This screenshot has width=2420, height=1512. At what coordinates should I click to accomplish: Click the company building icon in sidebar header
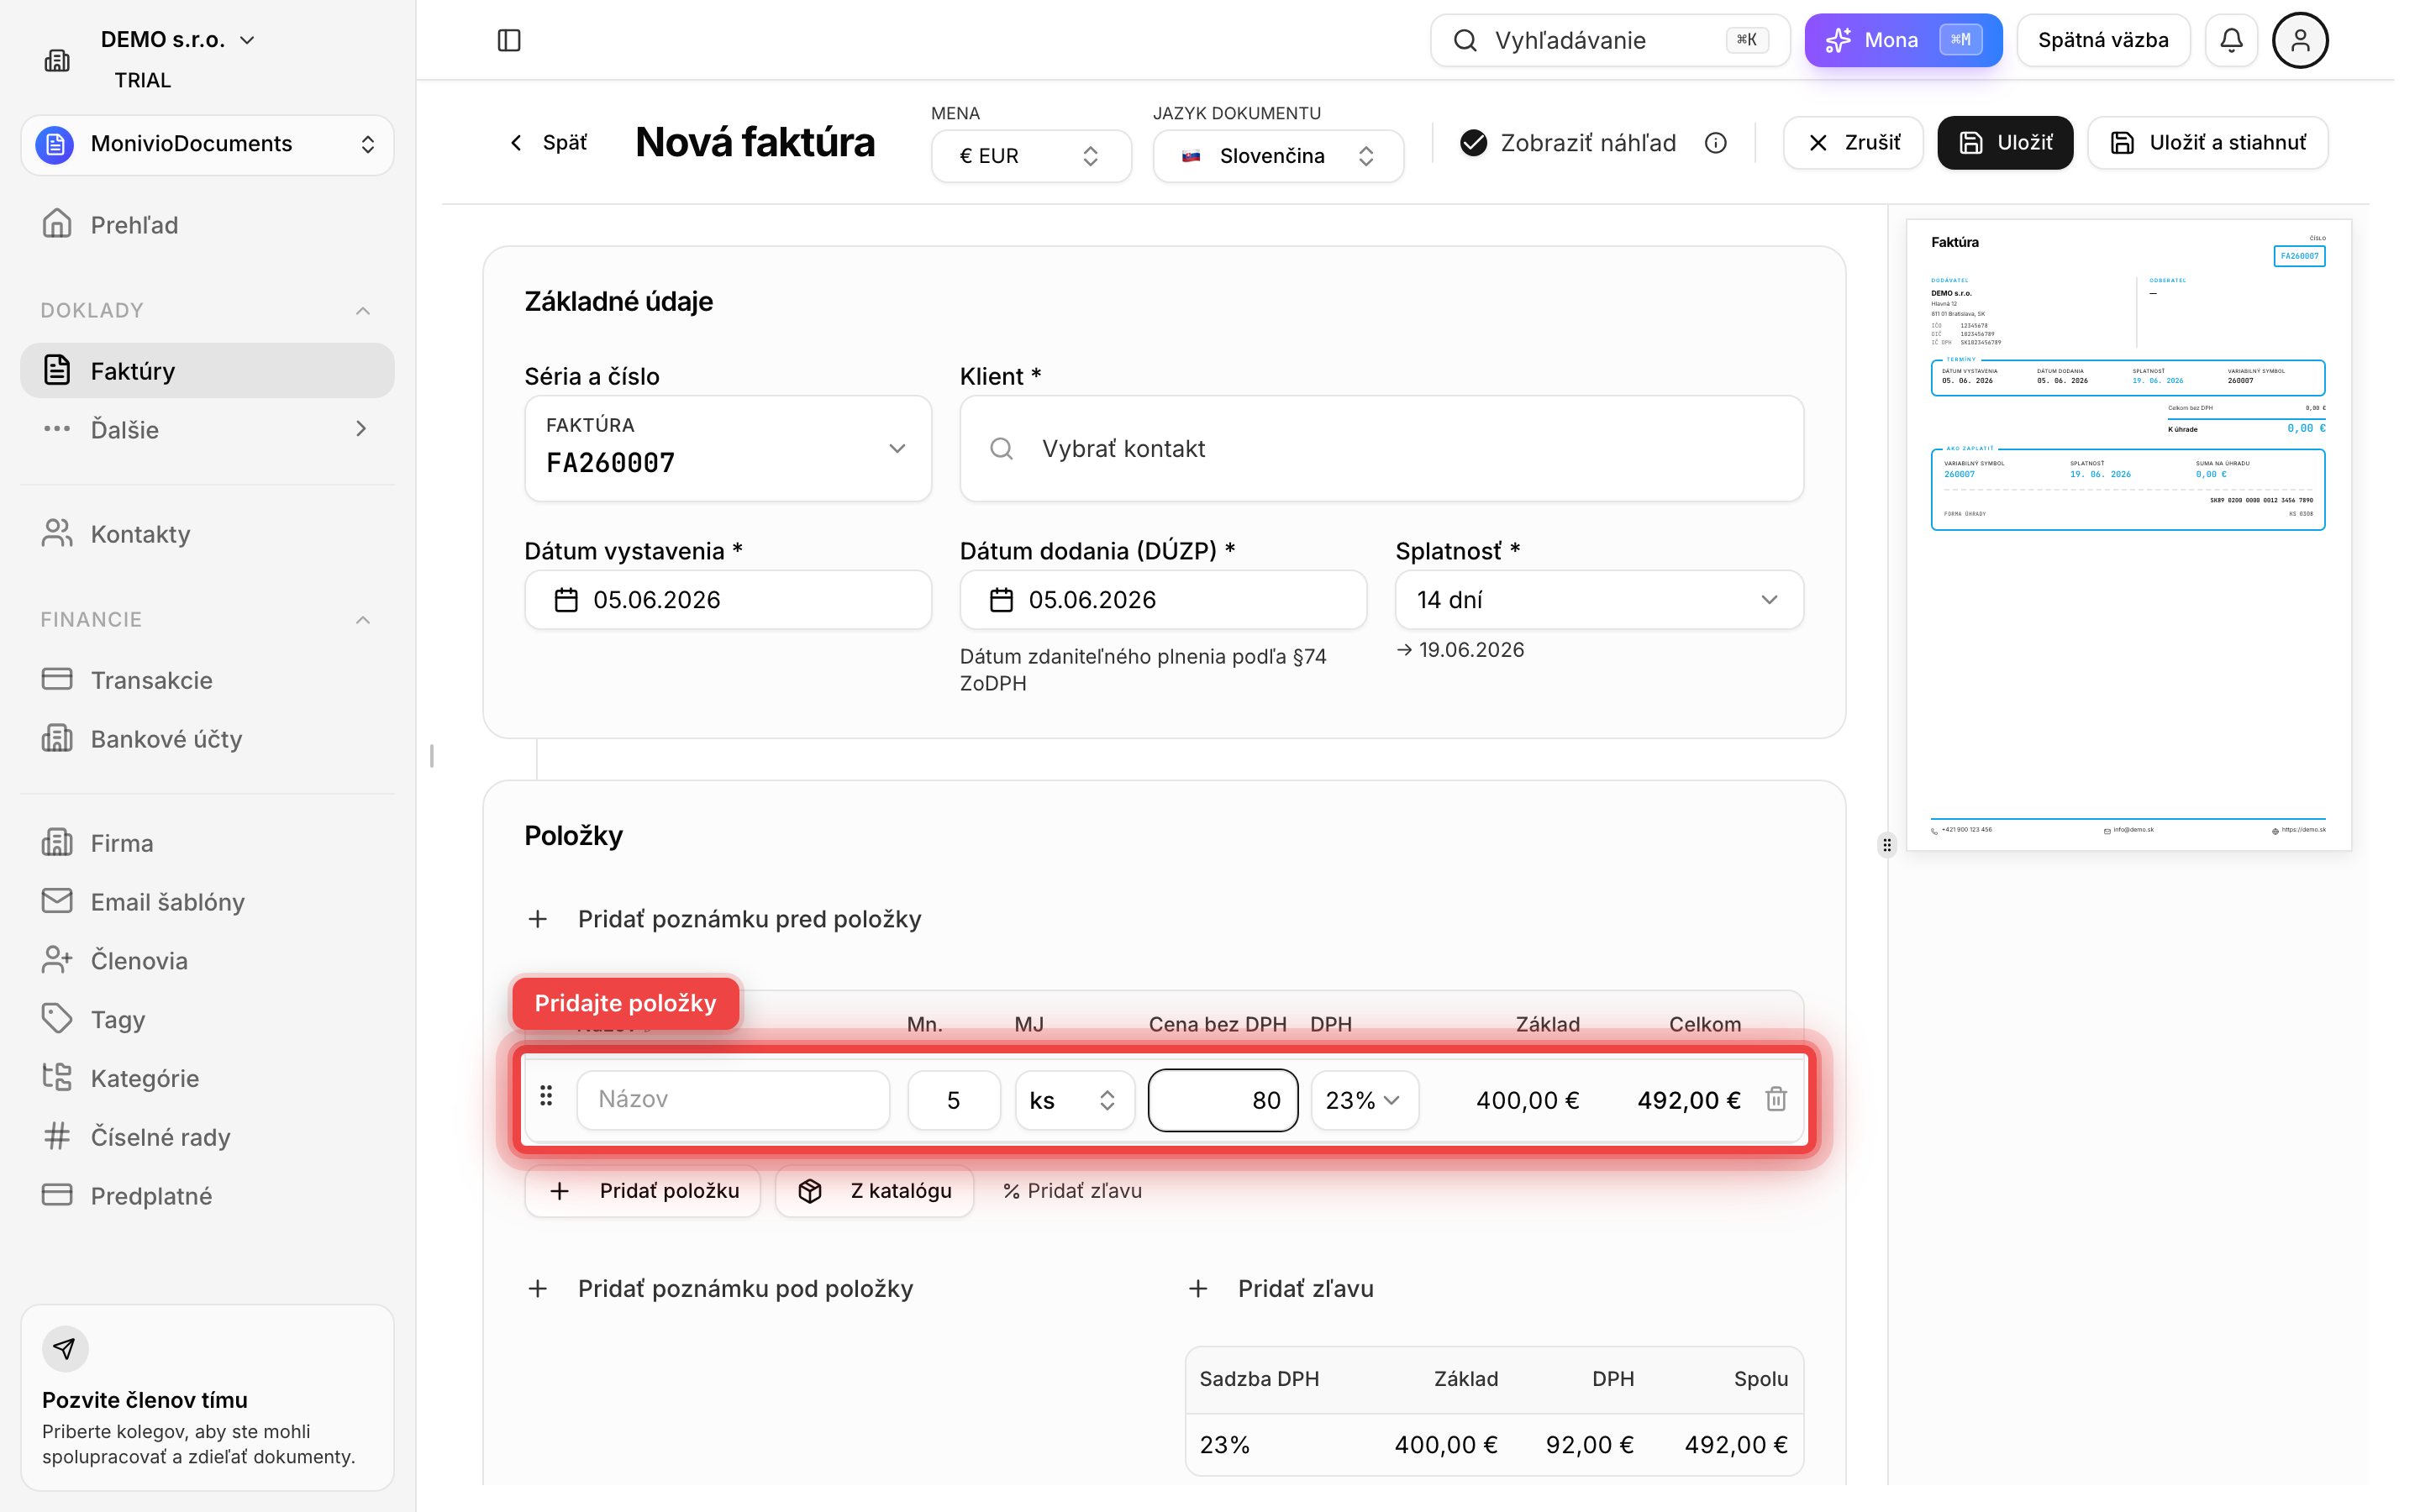pyautogui.click(x=57, y=60)
